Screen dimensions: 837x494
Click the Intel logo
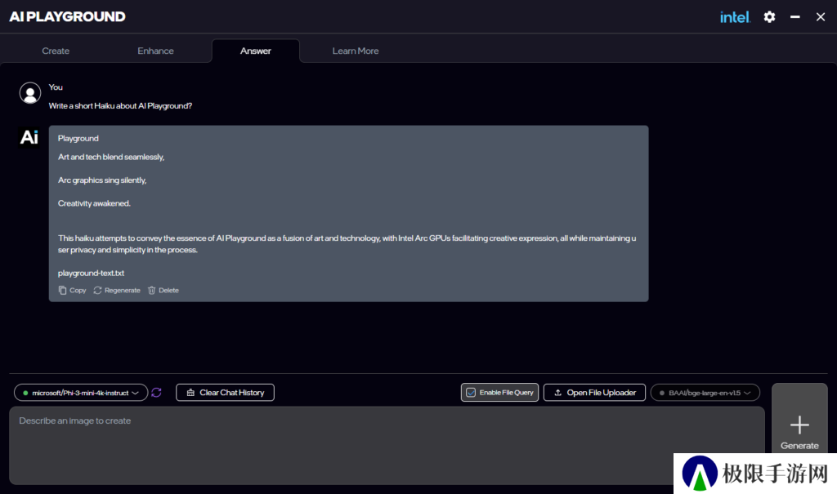735,17
